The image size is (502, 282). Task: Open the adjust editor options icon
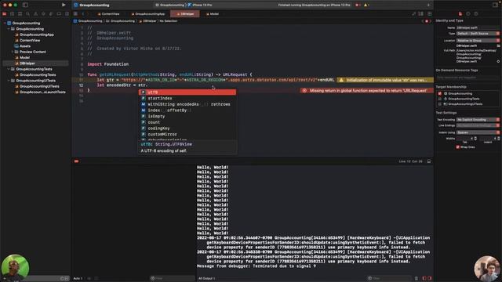click(x=421, y=14)
